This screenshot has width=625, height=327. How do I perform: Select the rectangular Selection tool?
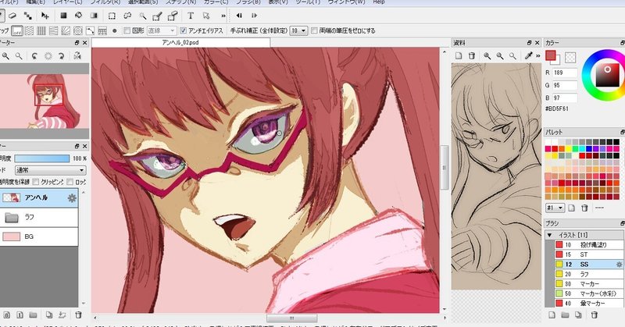(x=112, y=16)
